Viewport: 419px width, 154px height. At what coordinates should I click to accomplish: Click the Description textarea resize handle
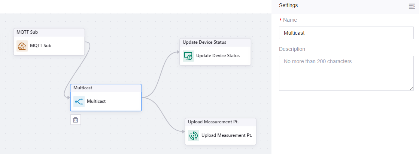click(x=412, y=88)
